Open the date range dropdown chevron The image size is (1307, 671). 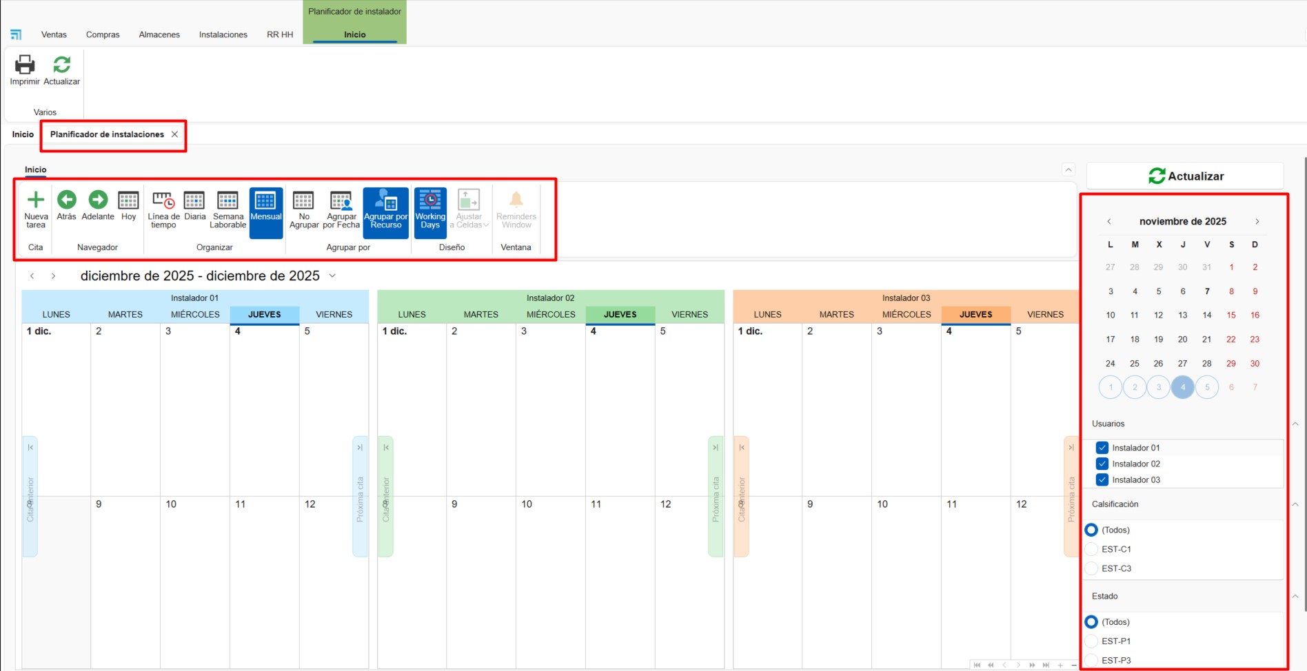click(x=332, y=276)
